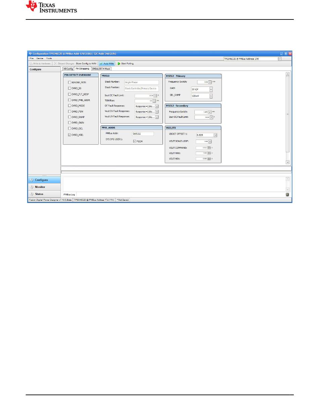Click the PMBus Log text area
319x415 pixels.
tap(174, 184)
